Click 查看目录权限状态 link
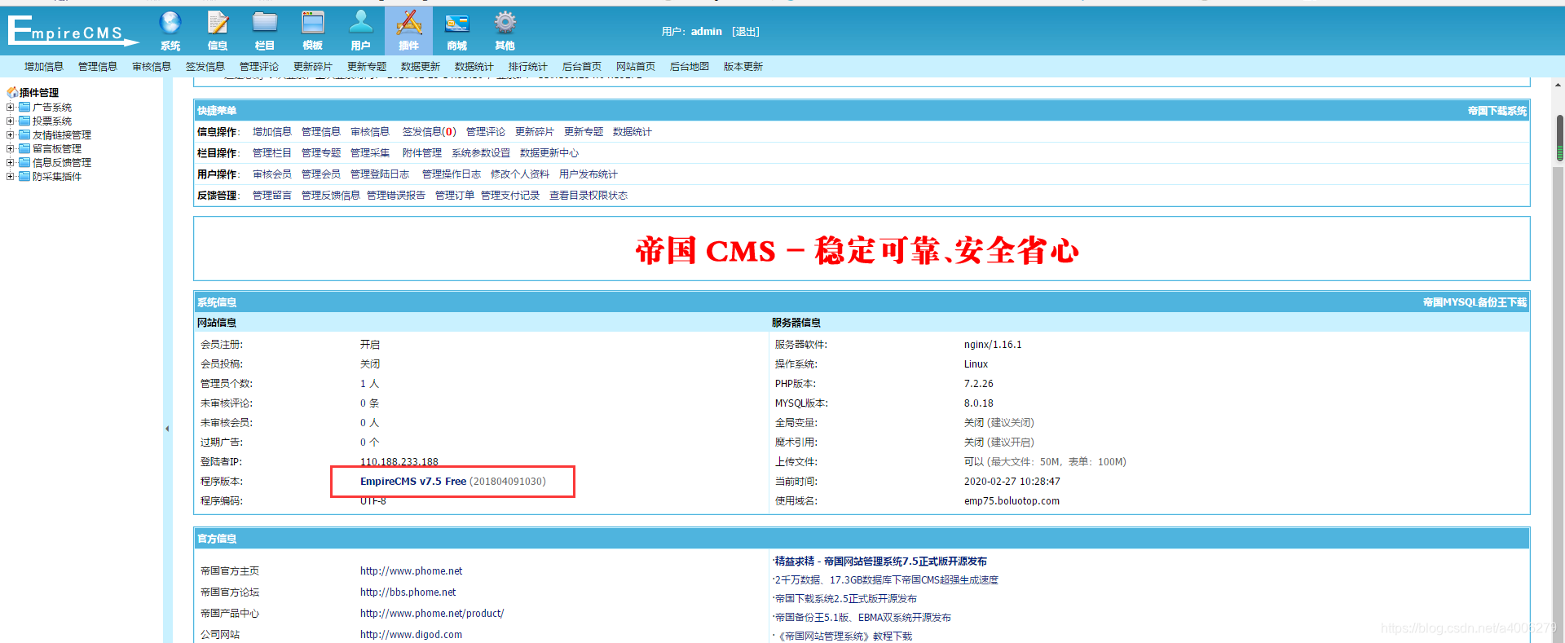 point(589,196)
